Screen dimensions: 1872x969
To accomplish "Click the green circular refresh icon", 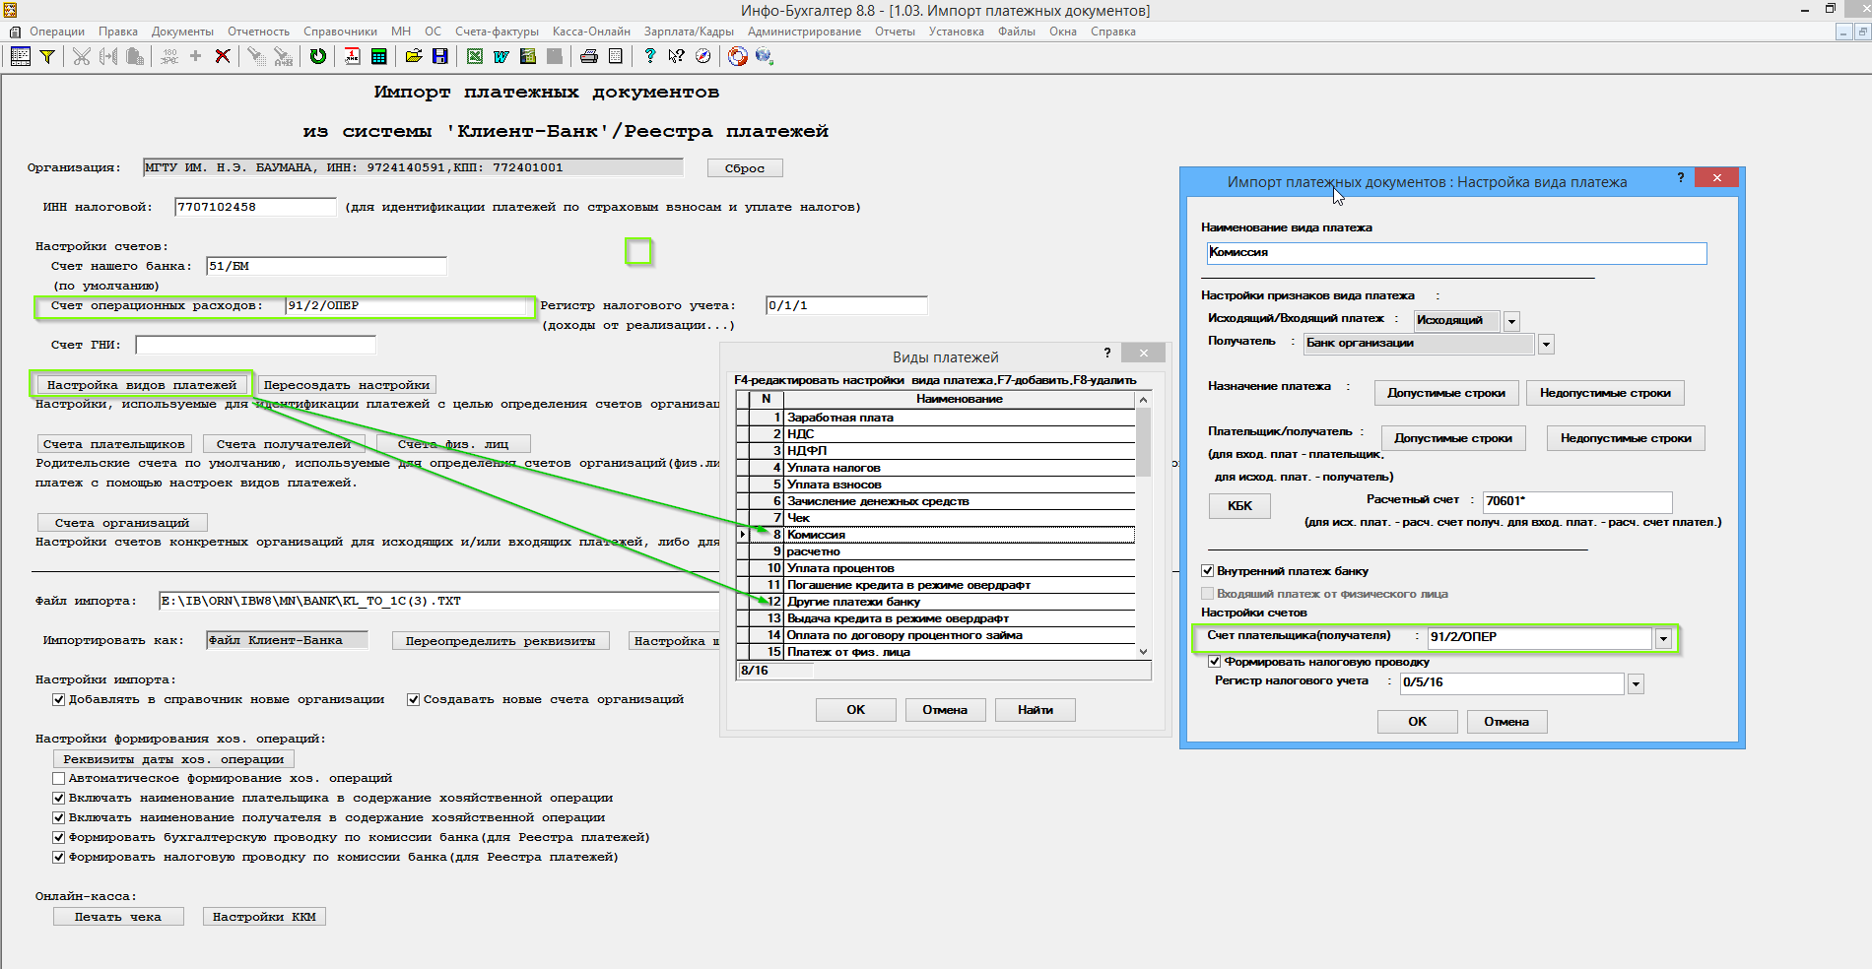I will pyautogui.click(x=317, y=56).
